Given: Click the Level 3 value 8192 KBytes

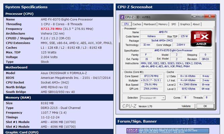Looking at the screenshot, I should pyautogui.click(x=188, y=89).
